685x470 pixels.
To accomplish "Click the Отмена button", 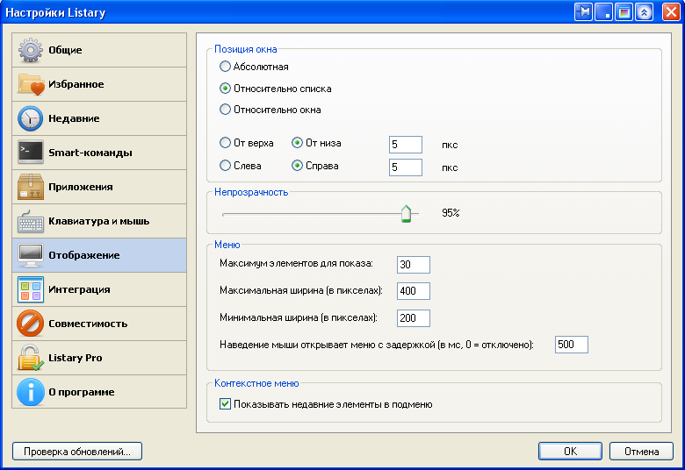I will point(641,452).
